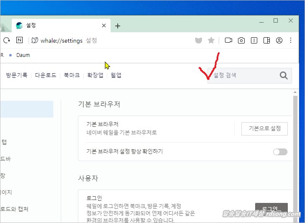
Task: Open the video recording tool icon
Action: point(228,41)
